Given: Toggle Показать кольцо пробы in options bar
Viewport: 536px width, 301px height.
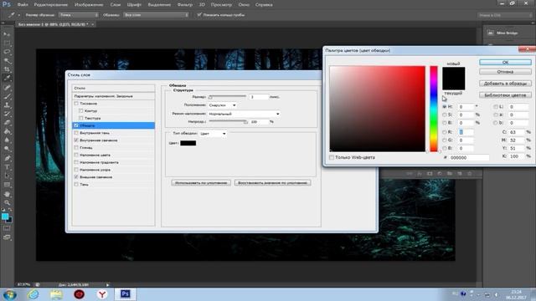Looking at the screenshot, I should (x=199, y=15).
